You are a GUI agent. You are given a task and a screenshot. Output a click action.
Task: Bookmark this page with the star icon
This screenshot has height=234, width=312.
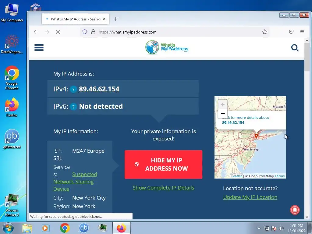click(x=265, y=32)
